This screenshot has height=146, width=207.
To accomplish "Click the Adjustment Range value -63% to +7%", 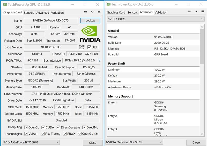I will point(162,87).
